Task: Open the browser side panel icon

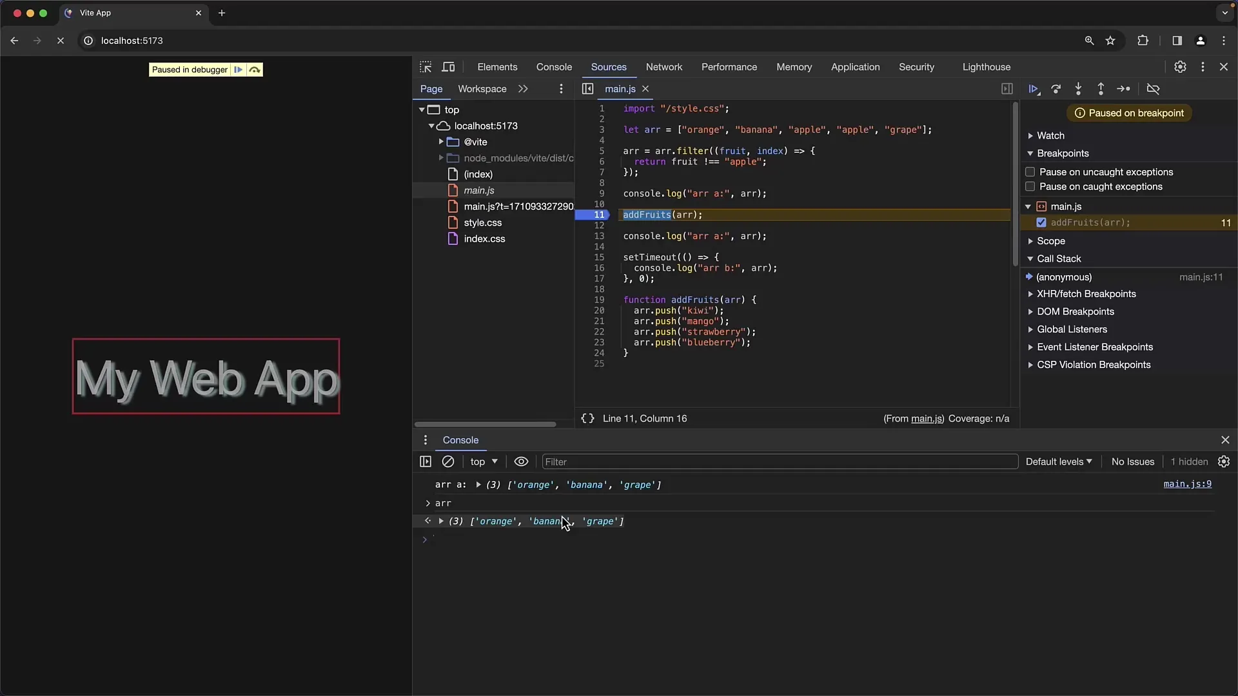Action: pyautogui.click(x=1177, y=41)
